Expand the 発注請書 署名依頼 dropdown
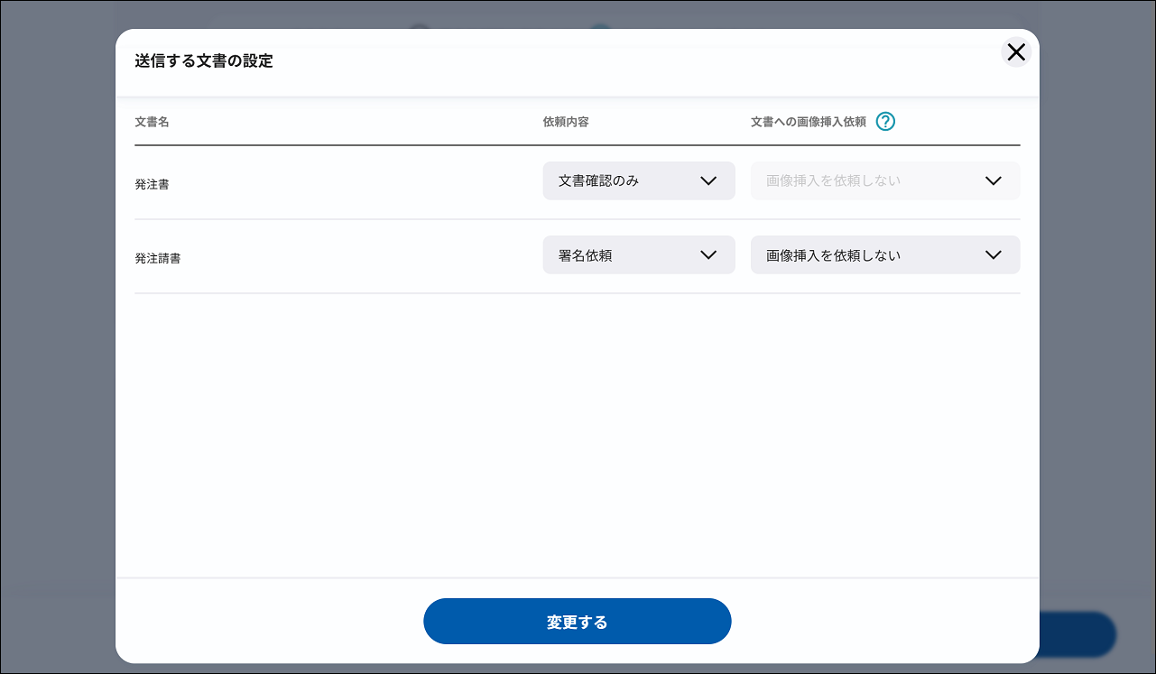This screenshot has width=1156, height=674. pyautogui.click(x=638, y=255)
